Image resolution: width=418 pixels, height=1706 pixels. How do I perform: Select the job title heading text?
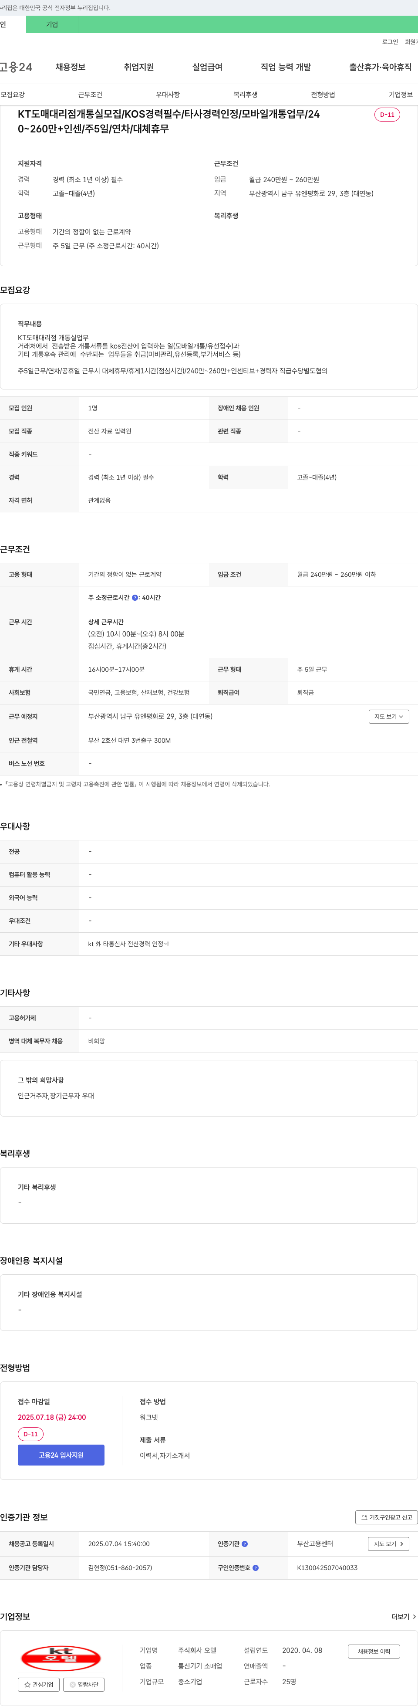point(169,121)
